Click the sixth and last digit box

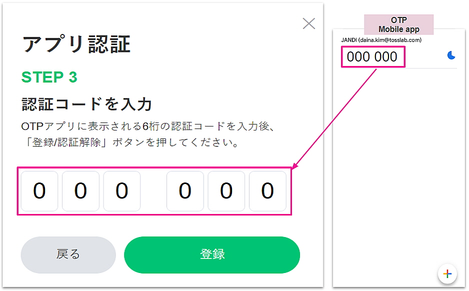coord(267,190)
